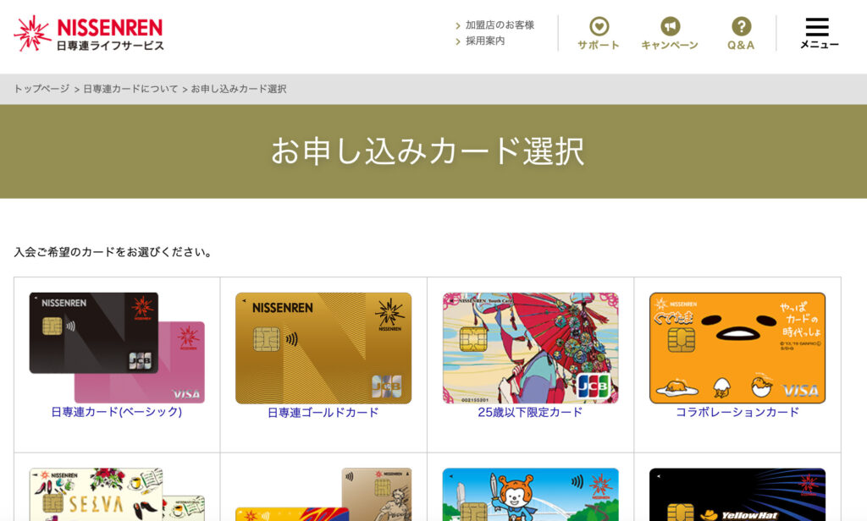Select the お申し込みカード選択 breadcrumb text

(x=238, y=89)
